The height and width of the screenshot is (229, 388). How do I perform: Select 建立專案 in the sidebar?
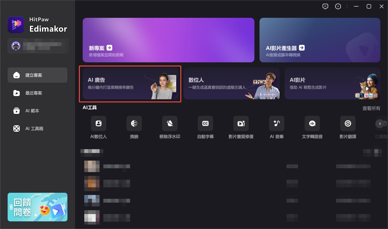tap(38, 75)
